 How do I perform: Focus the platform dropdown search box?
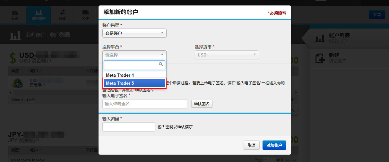(134, 65)
